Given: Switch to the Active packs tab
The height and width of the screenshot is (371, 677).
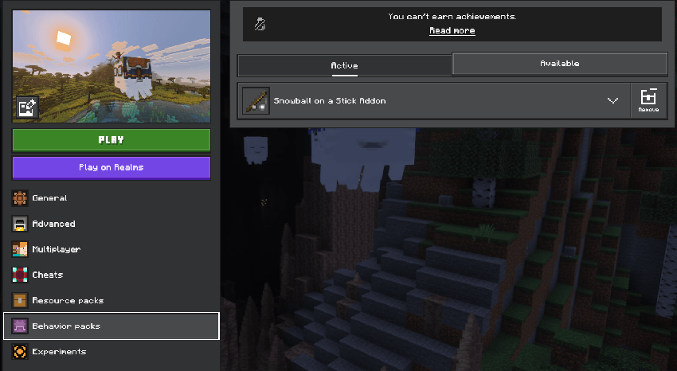Looking at the screenshot, I should point(345,65).
